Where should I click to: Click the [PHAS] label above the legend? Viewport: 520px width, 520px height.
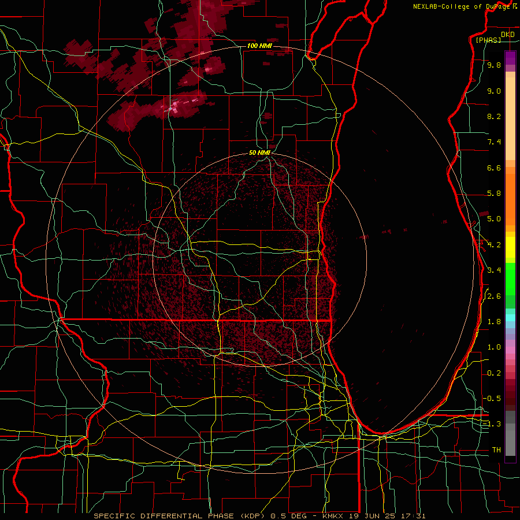point(488,40)
